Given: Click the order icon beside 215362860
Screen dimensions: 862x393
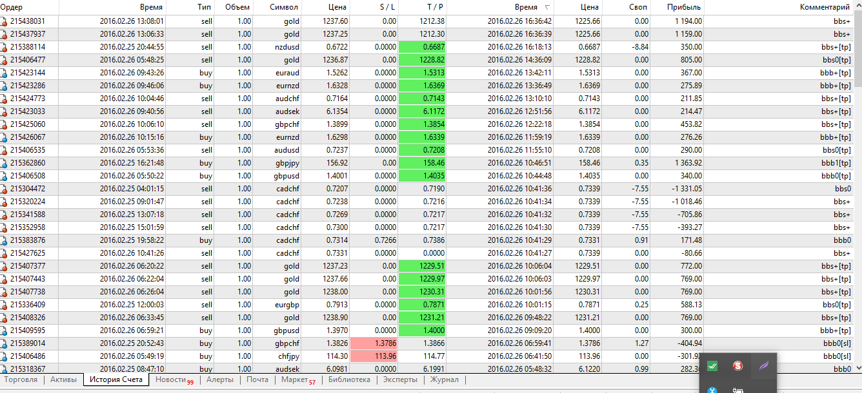Looking at the screenshot, I should (4, 163).
